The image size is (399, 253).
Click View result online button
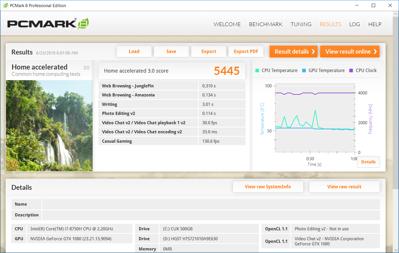(350, 52)
